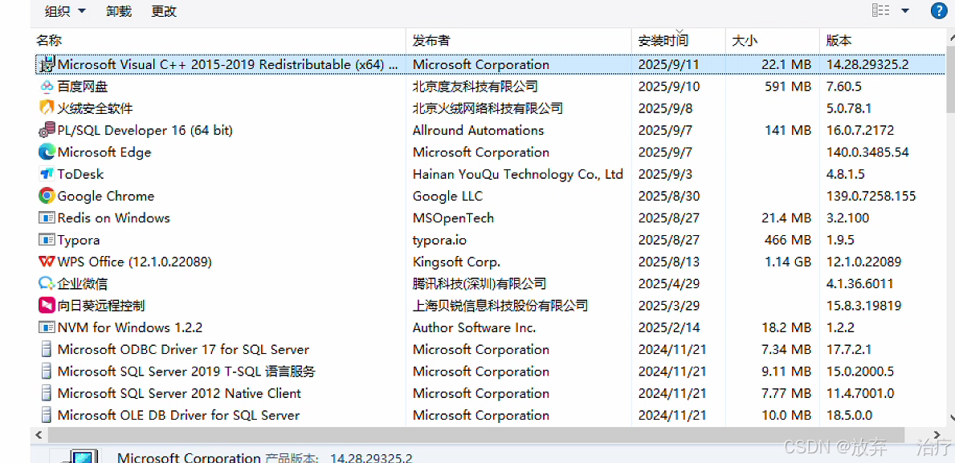The image size is (955, 463).
Task: Click the ToDesk program icon
Action: [x=46, y=174]
